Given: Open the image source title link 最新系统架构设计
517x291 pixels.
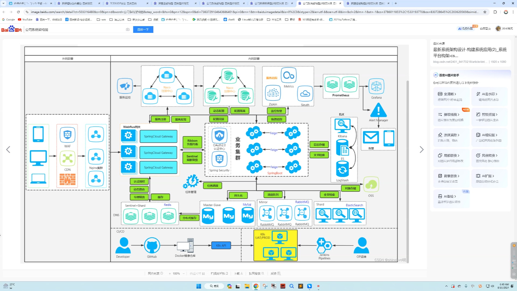Looking at the screenshot, I should click(x=470, y=53).
